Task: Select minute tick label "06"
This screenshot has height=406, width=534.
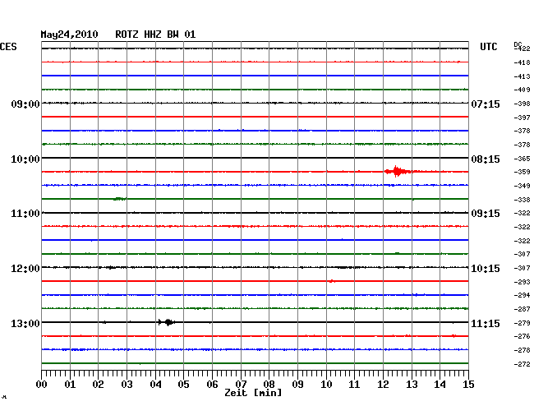Action: [212, 385]
